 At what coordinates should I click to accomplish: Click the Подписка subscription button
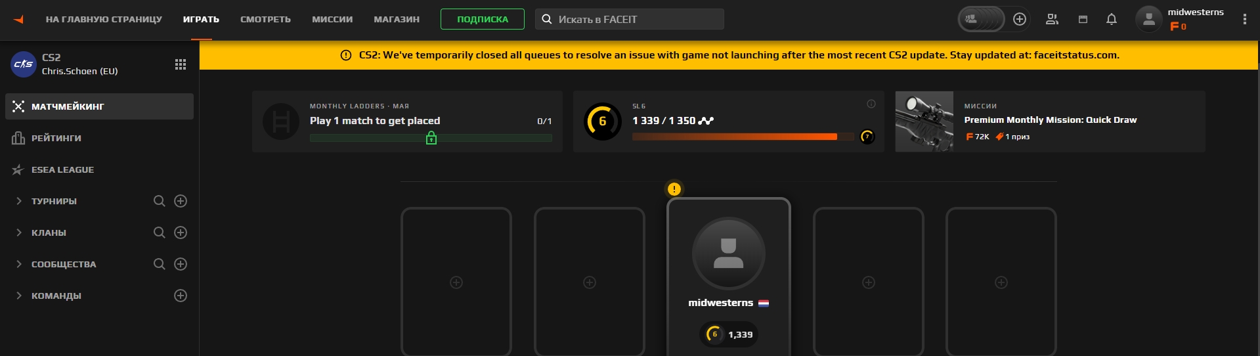[483, 19]
